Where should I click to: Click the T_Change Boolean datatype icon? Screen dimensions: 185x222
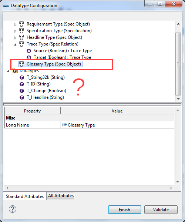pyautogui.click(x=22, y=91)
